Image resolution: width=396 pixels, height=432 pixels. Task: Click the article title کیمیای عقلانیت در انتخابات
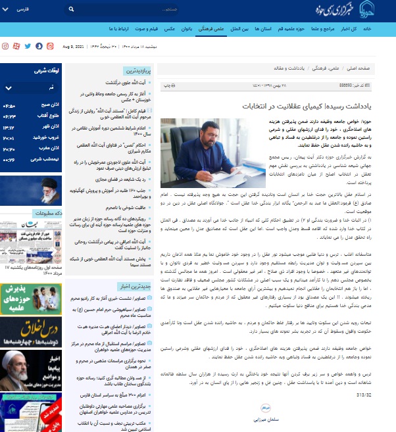pos(307,107)
